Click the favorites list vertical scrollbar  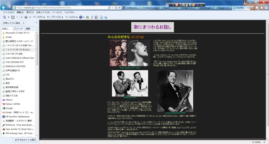pyautogui.click(x=37, y=83)
